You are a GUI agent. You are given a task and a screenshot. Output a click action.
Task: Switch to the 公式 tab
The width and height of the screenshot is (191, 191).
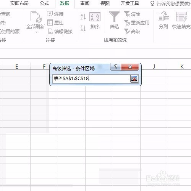click(44, 3)
